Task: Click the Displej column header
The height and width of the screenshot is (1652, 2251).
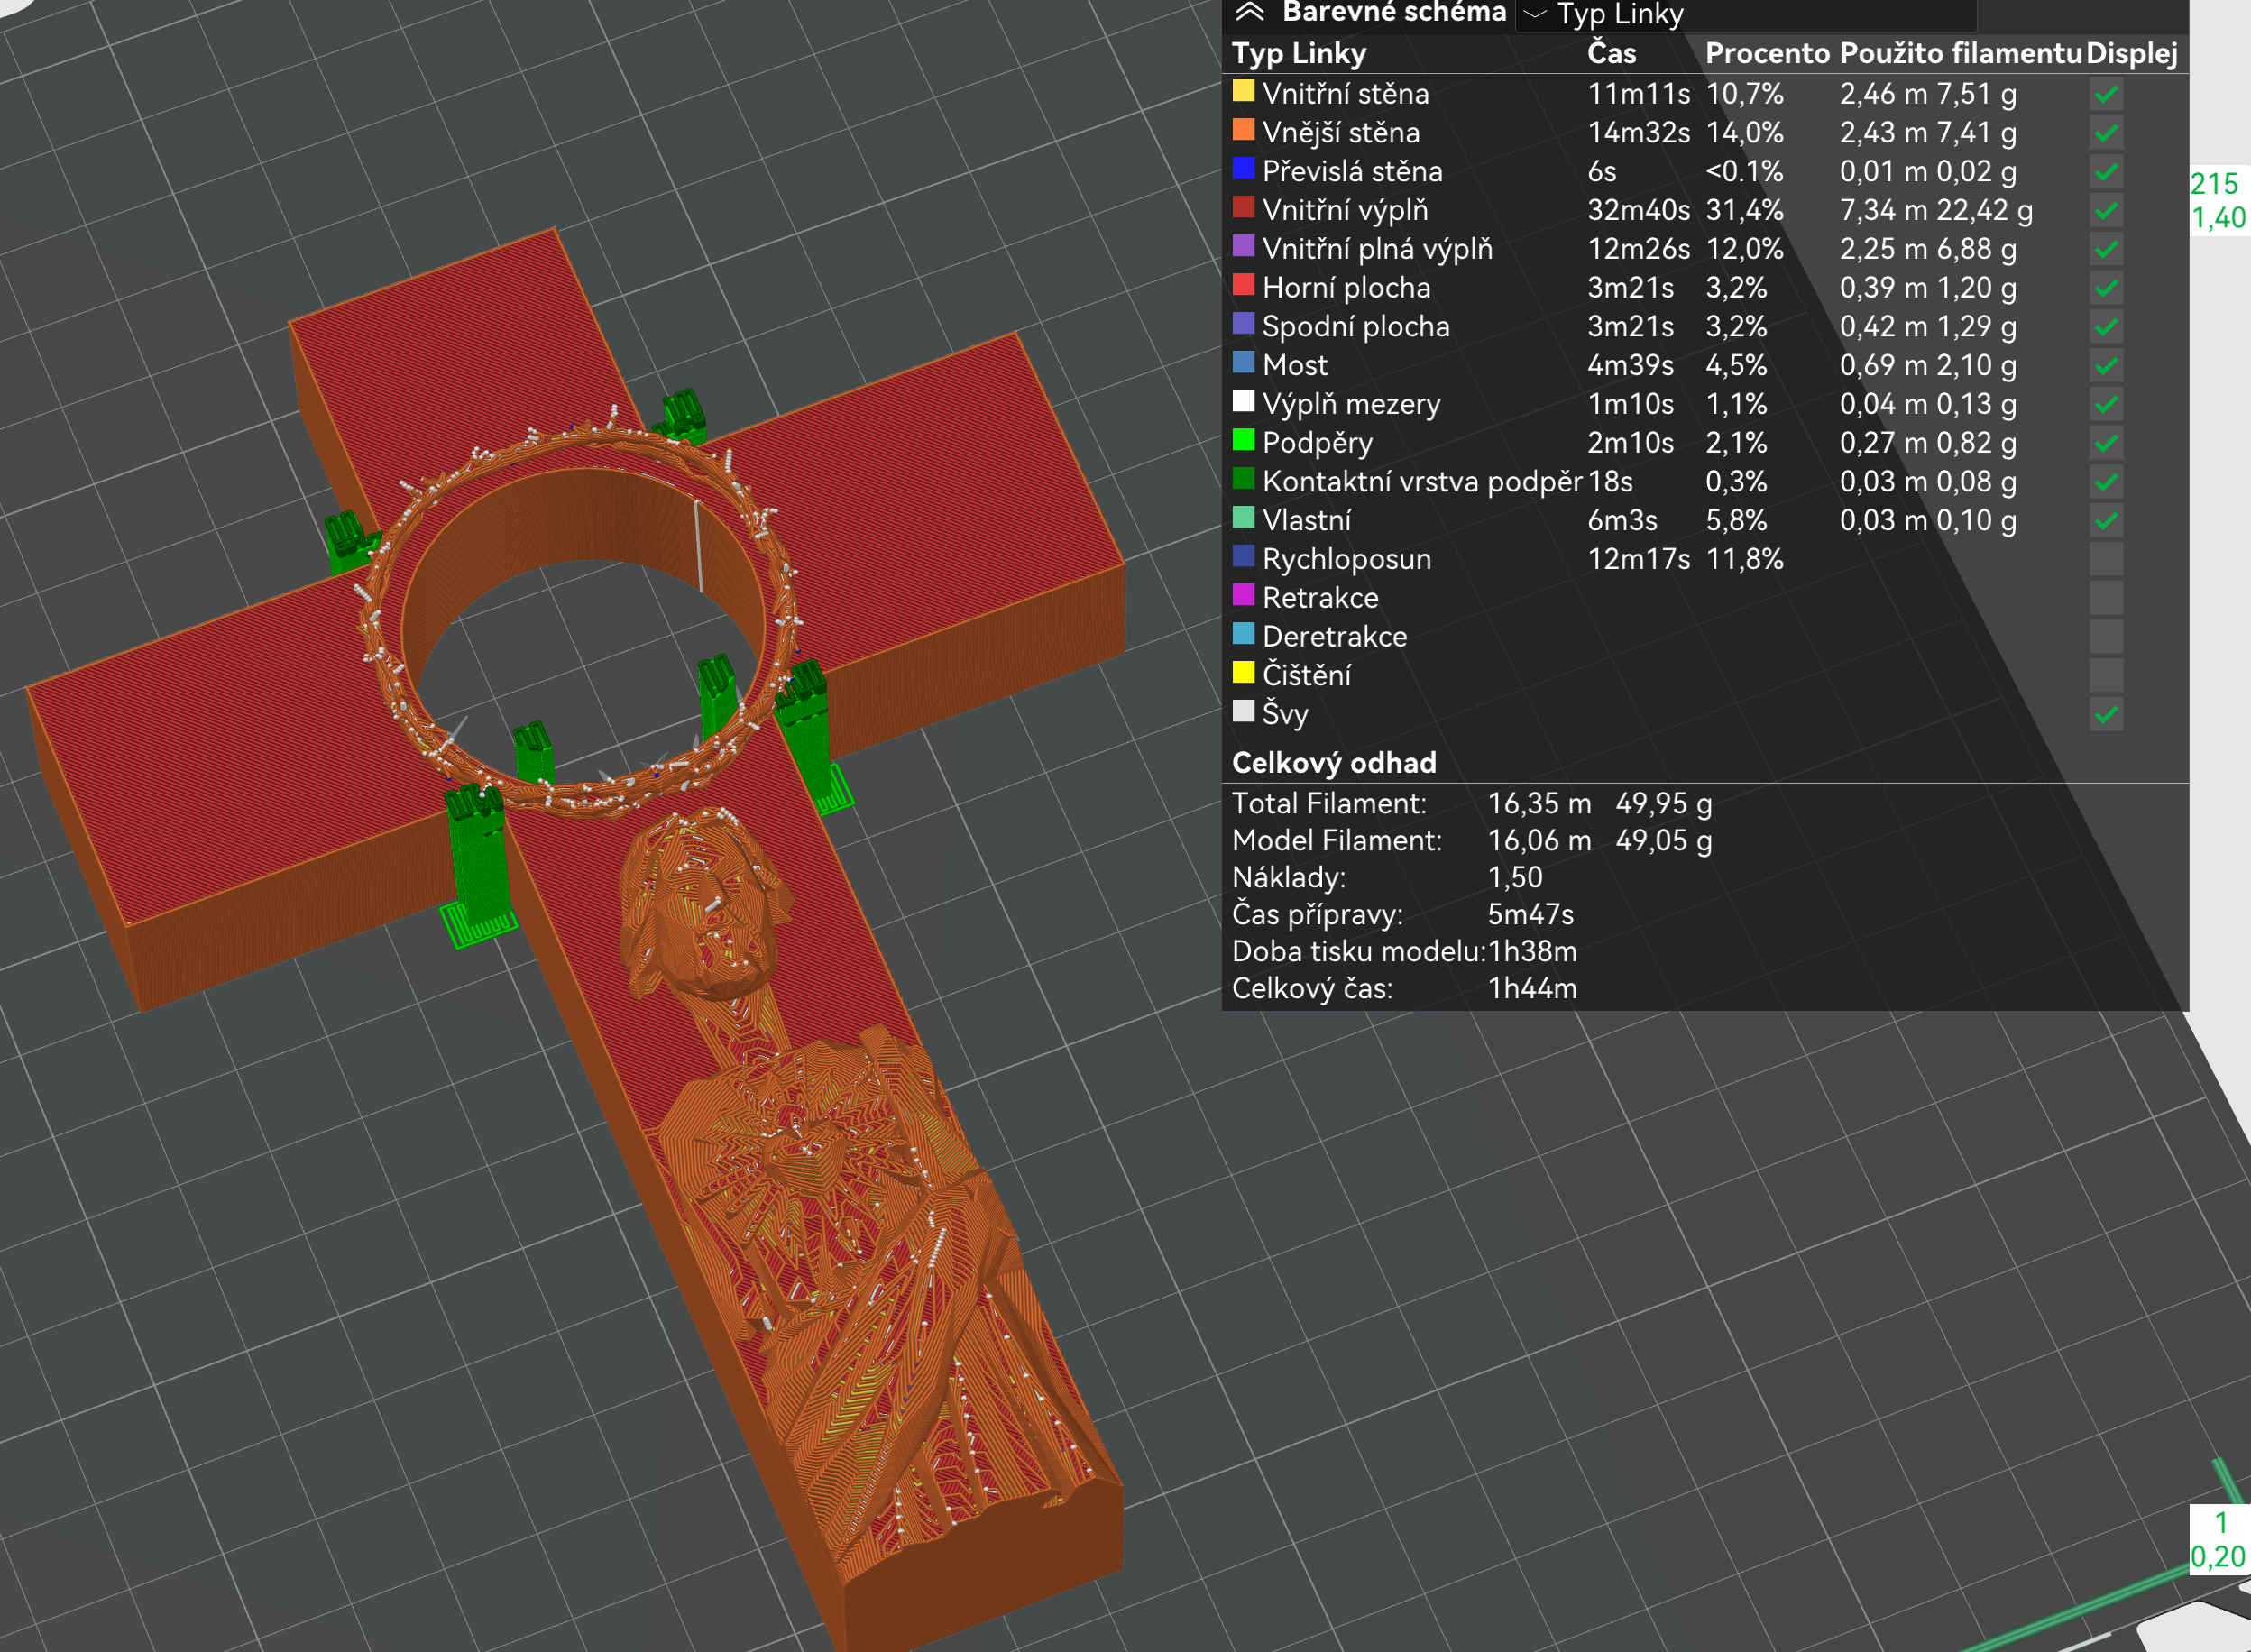Action: pos(2132,53)
